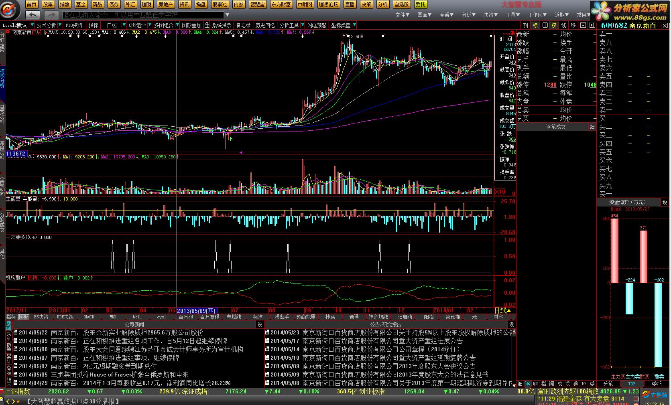Select boll indicator tab
671x405 pixels.
click(137, 317)
